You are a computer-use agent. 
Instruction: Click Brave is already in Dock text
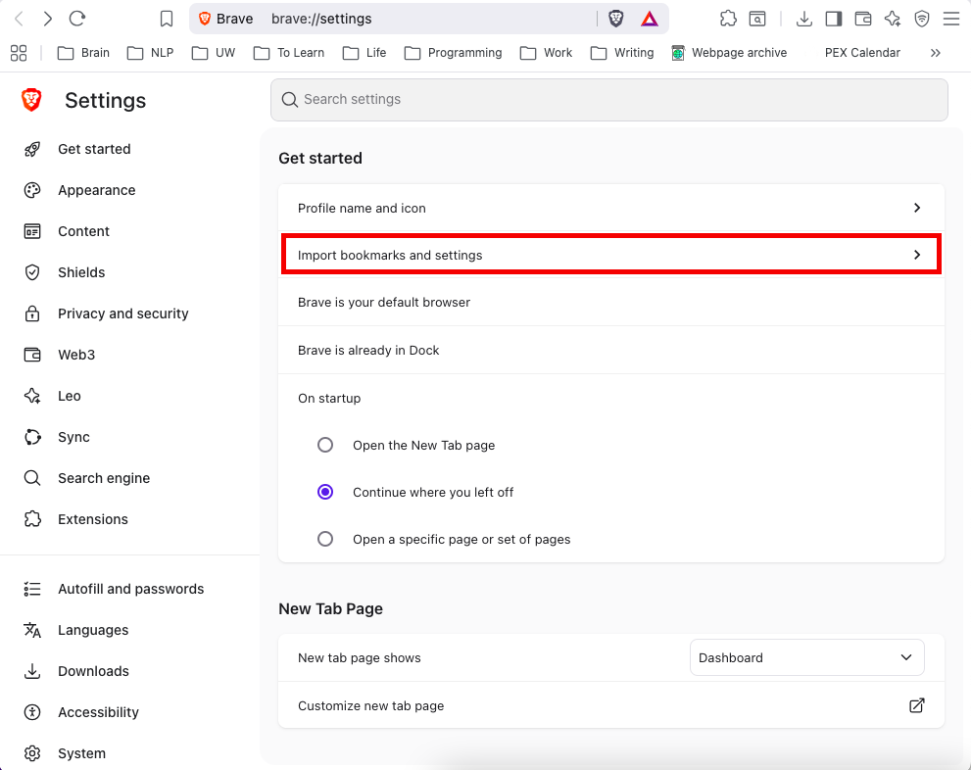point(368,351)
